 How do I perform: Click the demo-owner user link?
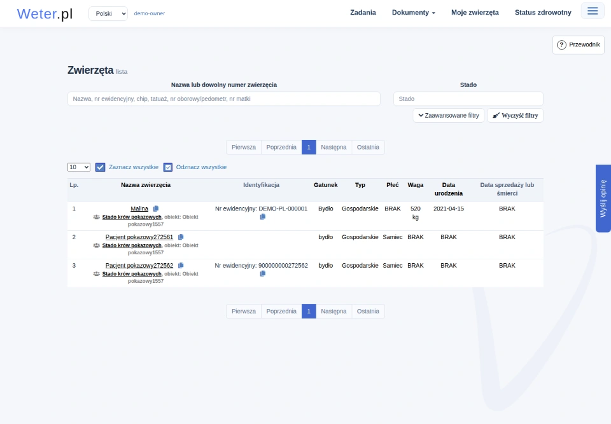[x=149, y=13]
